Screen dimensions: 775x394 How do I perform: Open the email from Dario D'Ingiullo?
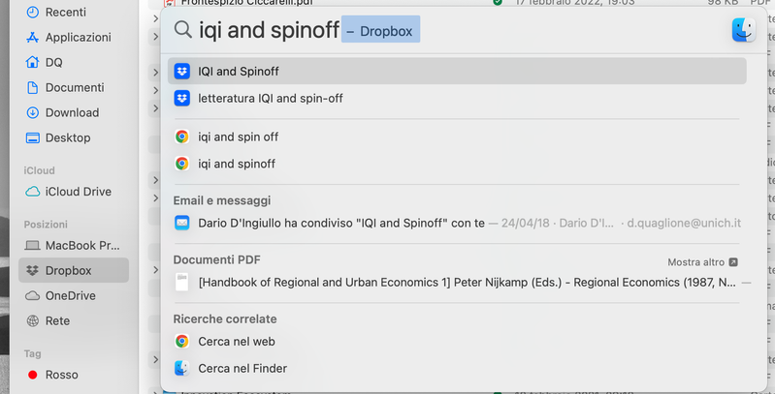341,223
